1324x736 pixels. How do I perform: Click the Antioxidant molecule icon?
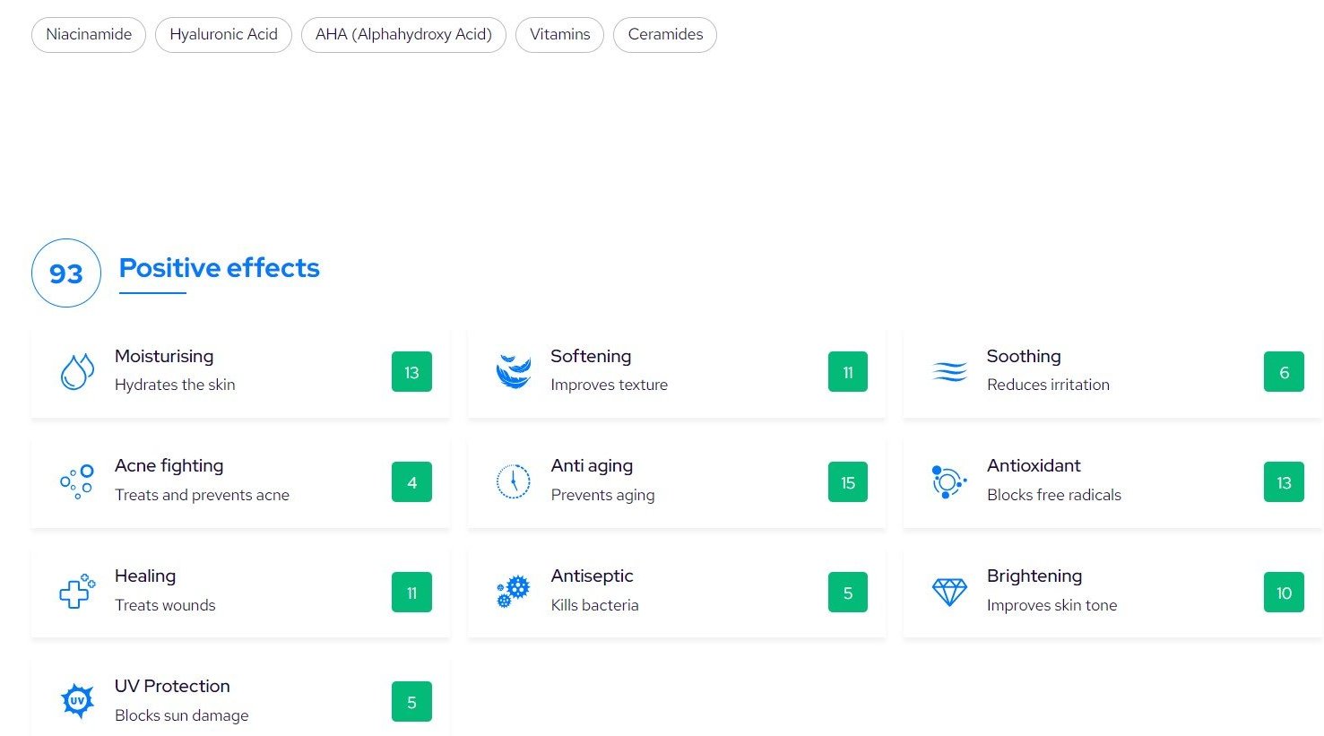pos(948,482)
